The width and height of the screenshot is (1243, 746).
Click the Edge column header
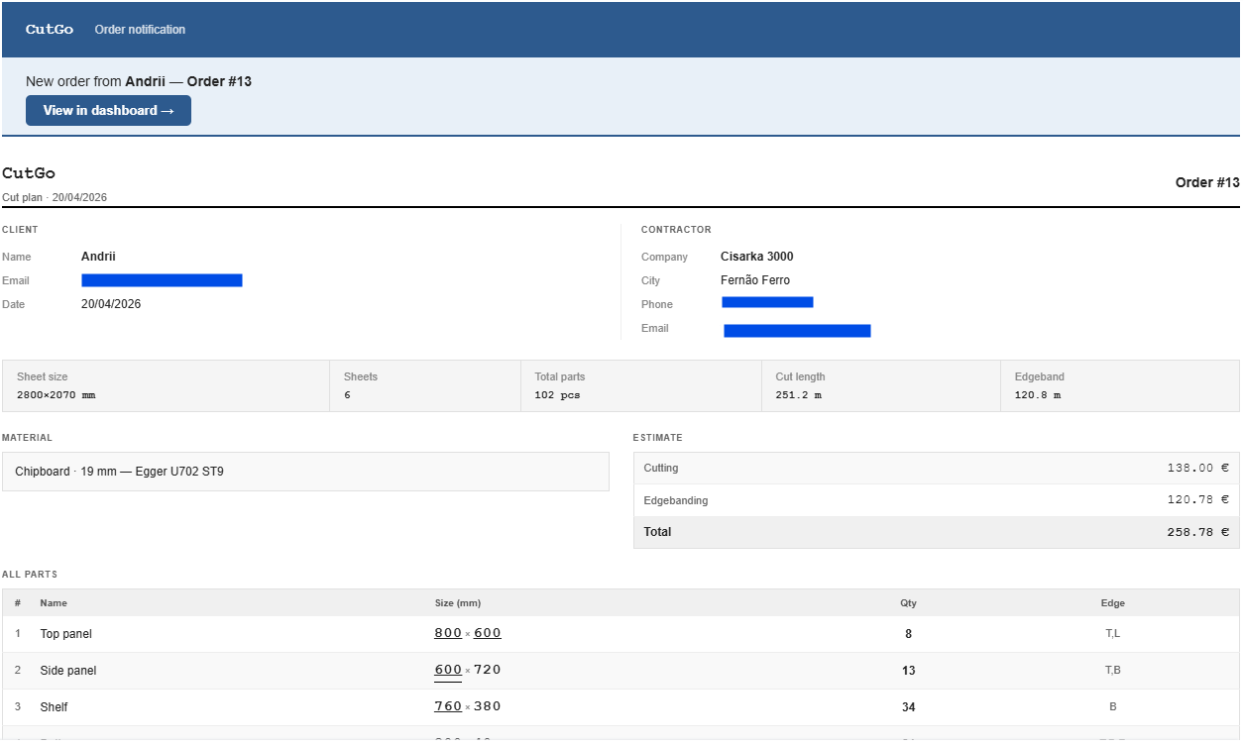[x=1113, y=603]
